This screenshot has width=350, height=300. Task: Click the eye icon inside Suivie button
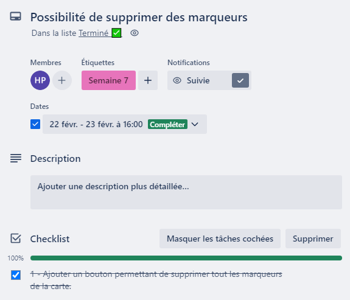click(x=177, y=80)
